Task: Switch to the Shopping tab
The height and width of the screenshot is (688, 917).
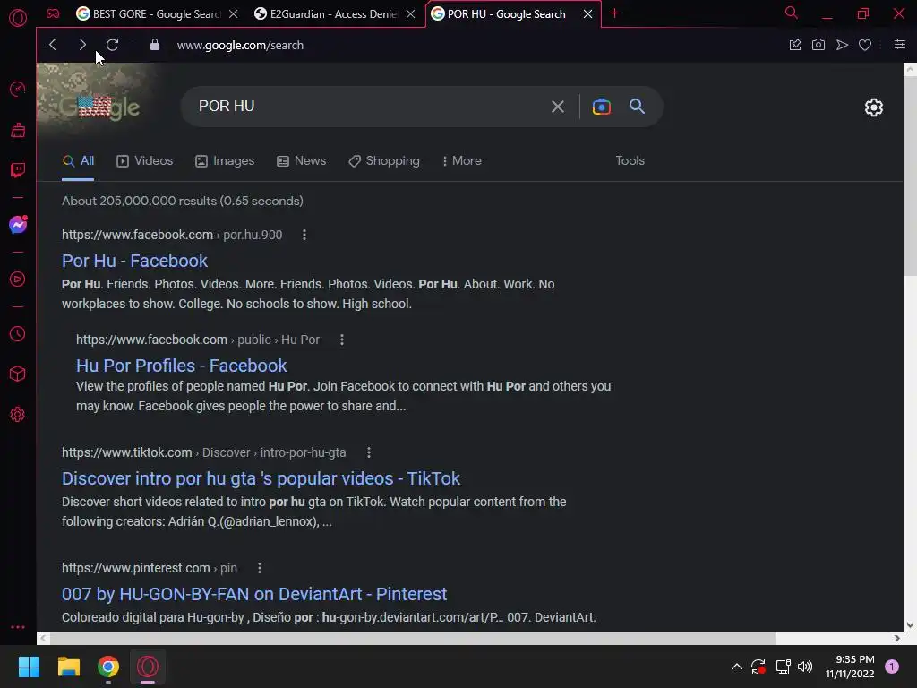Action: (384, 161)
